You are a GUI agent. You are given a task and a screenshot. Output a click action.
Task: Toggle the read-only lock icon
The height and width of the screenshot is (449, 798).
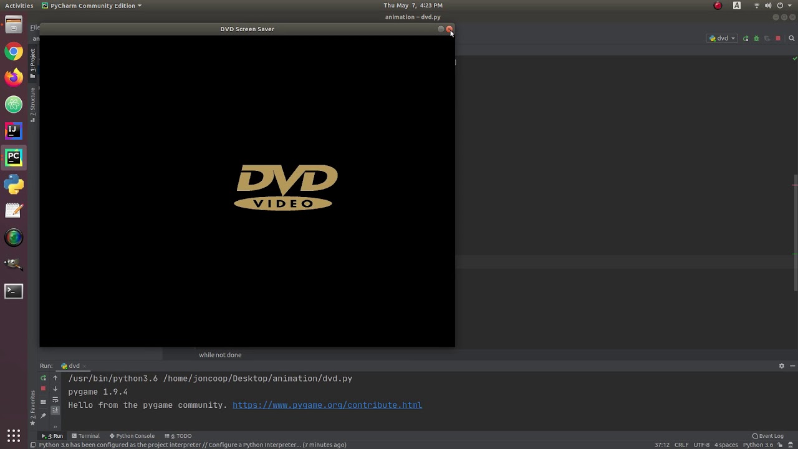(780, 445)
